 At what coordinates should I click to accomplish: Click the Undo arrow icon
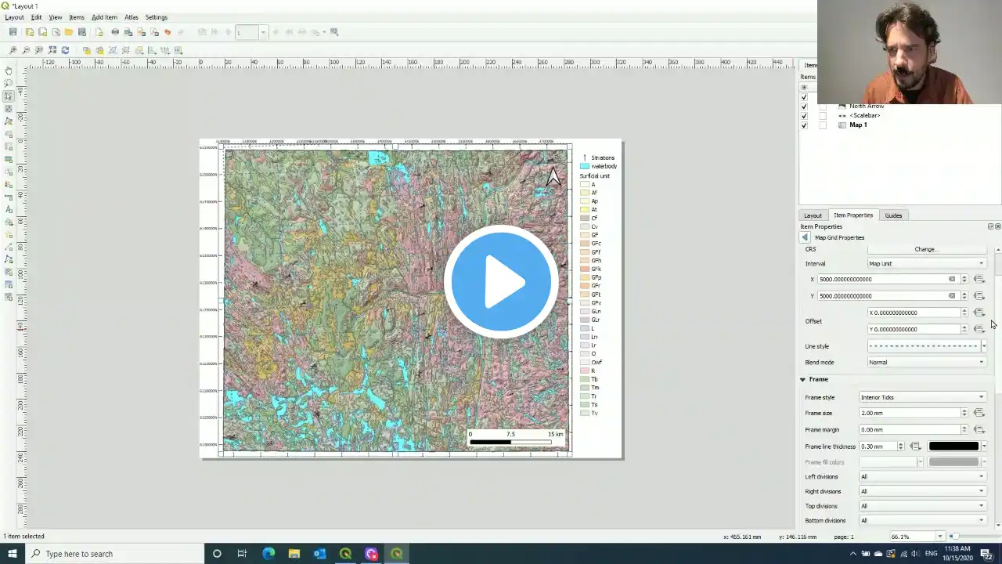click(168, 32)
